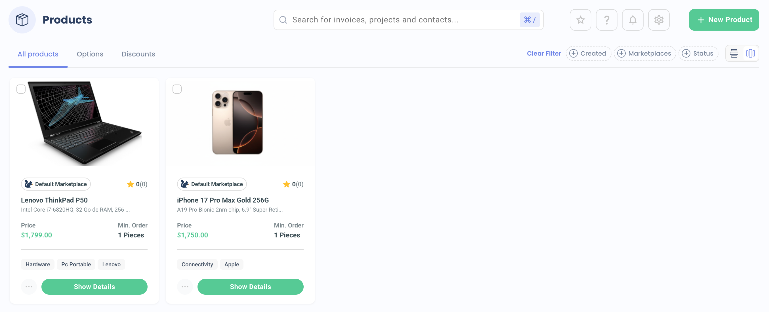Open the Status filter dropdown
The width and height of the screenshot is (769, 312).
698,53
